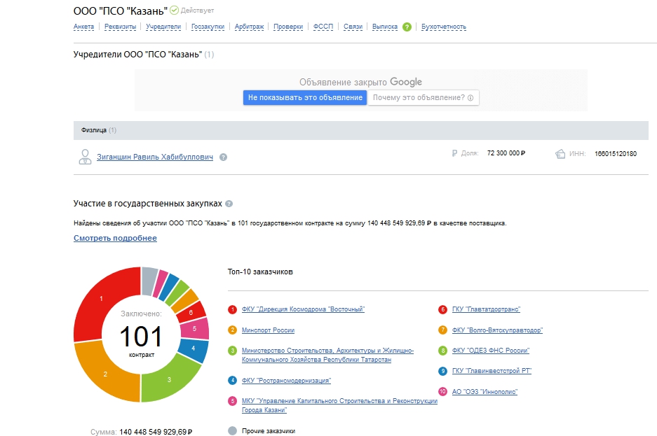Open МКУ Управление Капитального Строительства Казани link
Screen dimensions: 657x436
(339, 405)
